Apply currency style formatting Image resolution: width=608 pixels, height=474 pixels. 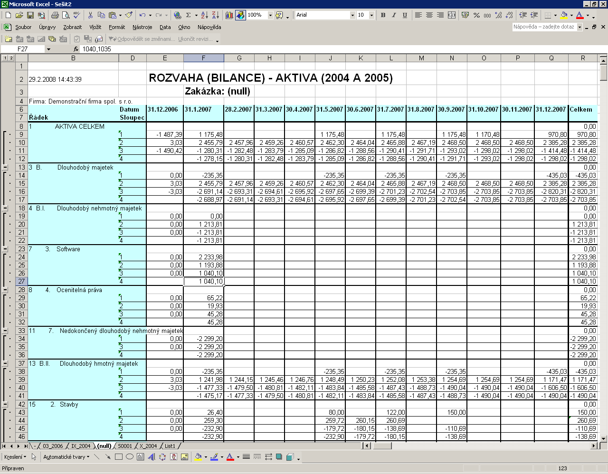465,15
